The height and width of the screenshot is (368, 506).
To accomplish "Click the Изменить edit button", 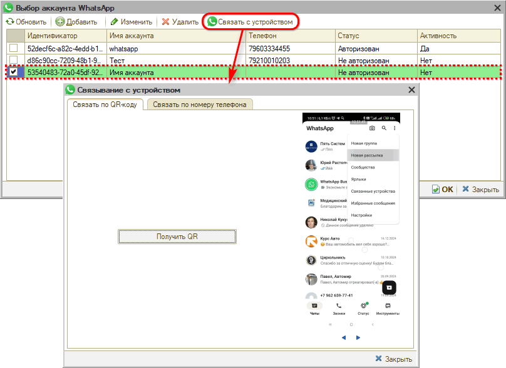I will [131, 22].
